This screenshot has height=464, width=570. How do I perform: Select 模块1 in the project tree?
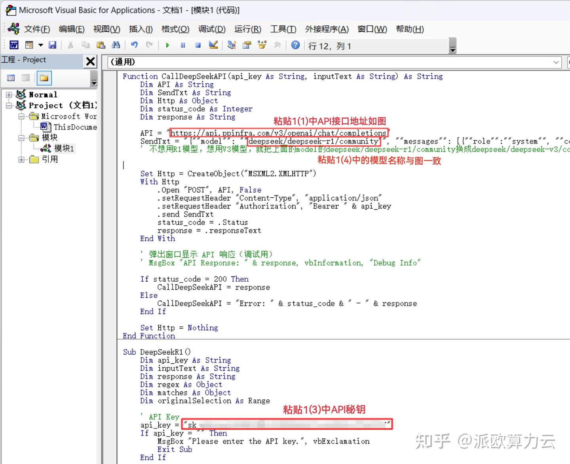point(64,148)
